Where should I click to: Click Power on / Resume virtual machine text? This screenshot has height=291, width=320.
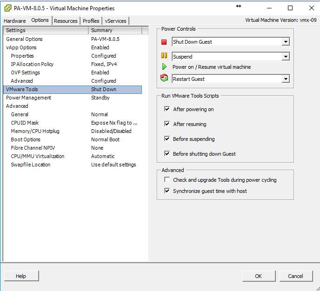click(x=212, y=67)
